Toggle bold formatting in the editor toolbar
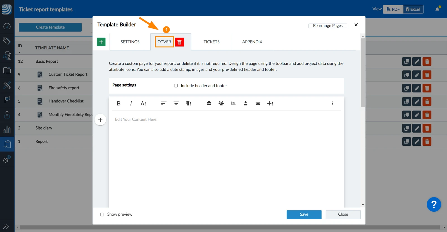This screenshot has height=232, width=447. point(118,103)
